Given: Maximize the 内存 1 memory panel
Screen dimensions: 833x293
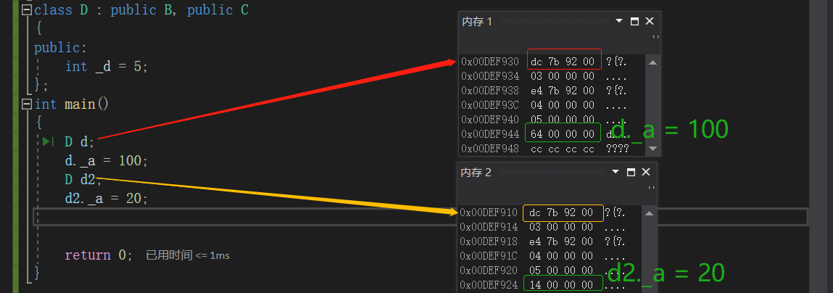Looking at the screenshot, I should [634, 21].
